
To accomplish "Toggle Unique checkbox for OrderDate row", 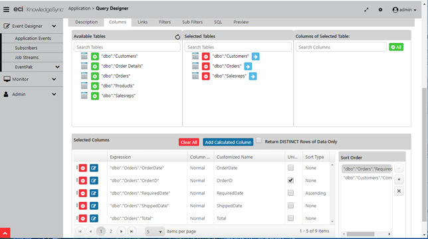I will tap(290, 167).
